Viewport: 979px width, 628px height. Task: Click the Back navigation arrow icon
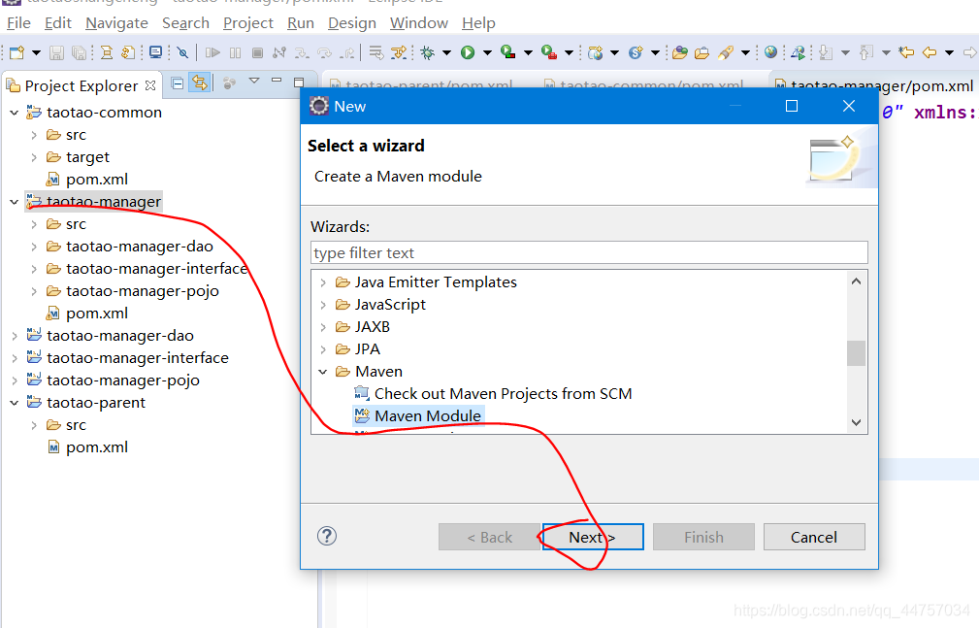click(930, 52)
